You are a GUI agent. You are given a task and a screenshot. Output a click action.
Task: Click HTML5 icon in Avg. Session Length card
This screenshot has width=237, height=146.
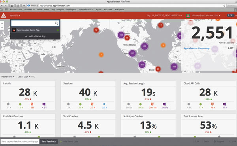[x=152, y=104]
